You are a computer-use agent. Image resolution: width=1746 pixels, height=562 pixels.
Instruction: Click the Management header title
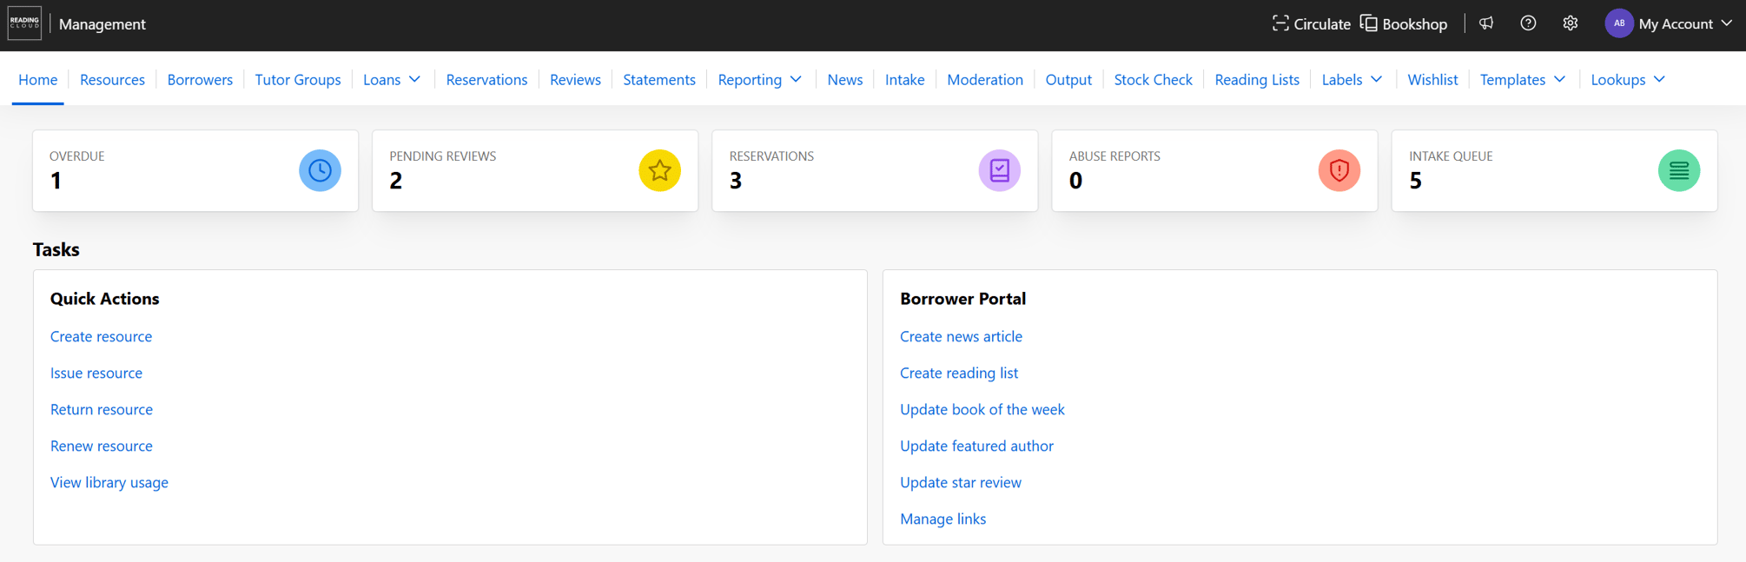point(103,23)
